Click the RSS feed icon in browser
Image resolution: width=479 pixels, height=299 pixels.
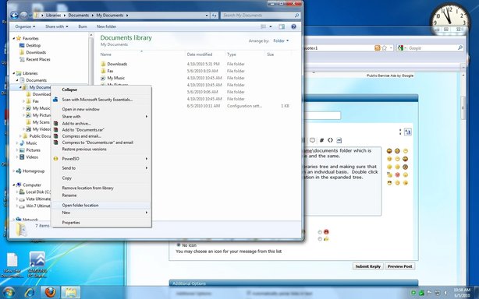378,47
